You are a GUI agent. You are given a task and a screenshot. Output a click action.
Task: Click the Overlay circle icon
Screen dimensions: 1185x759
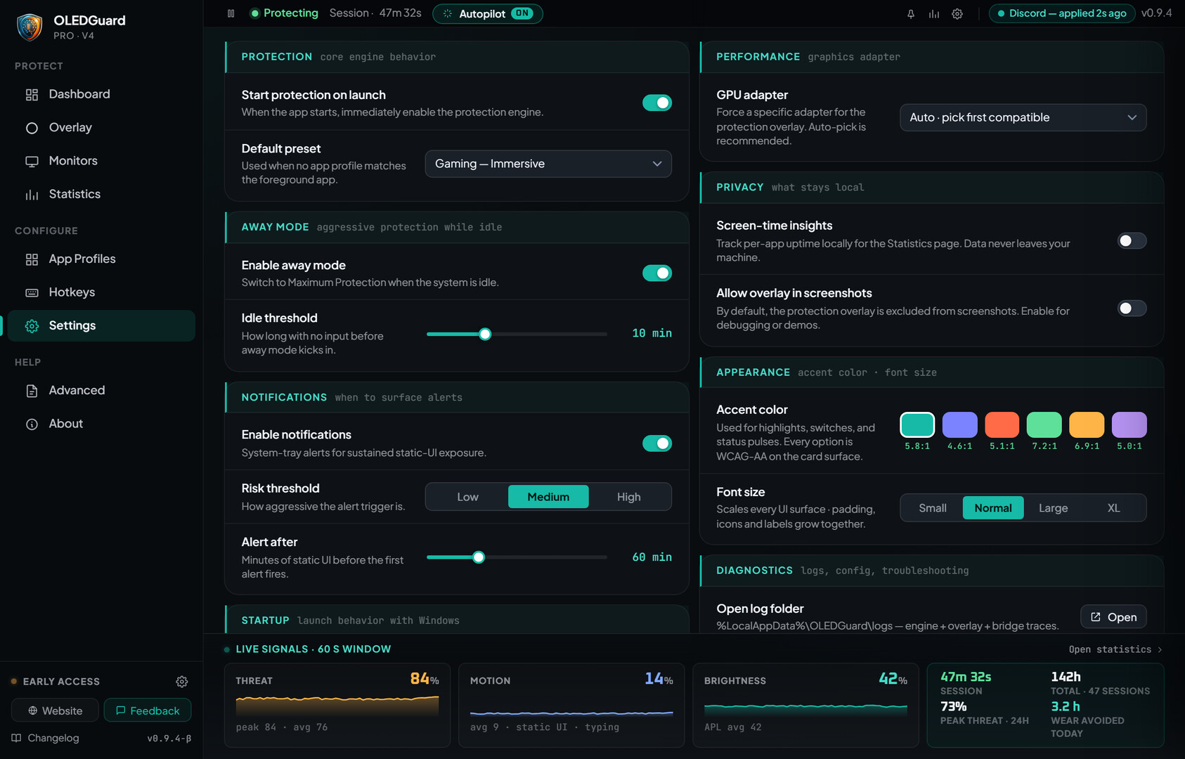click(32, 128)
